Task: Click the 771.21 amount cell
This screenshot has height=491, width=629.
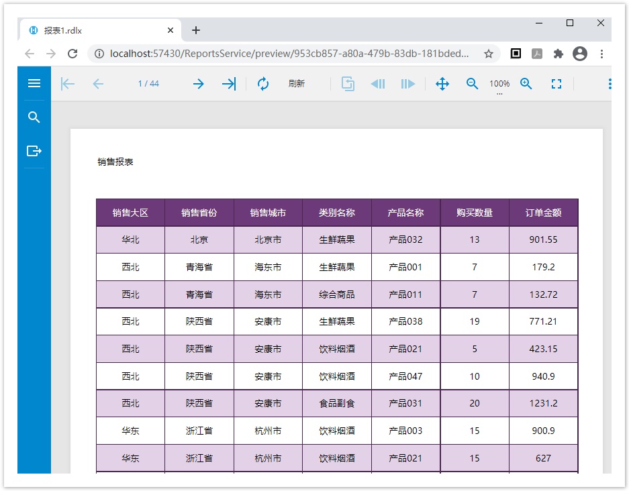Action: coord(544,321)
